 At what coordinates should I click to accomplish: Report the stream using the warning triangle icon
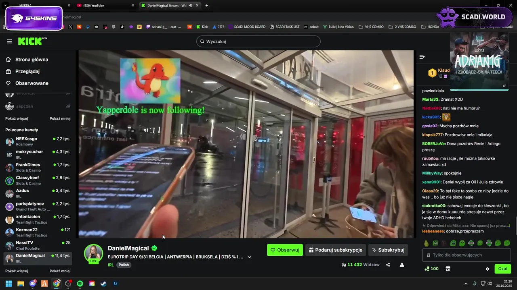click(402, 265)
